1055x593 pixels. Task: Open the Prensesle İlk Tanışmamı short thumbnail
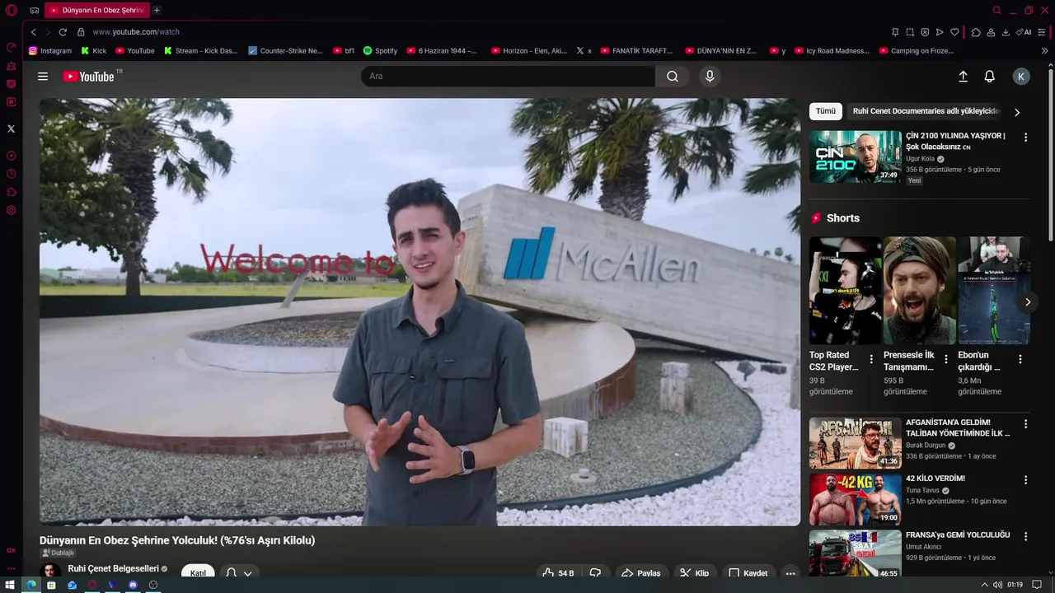click(x=920, y=291)
